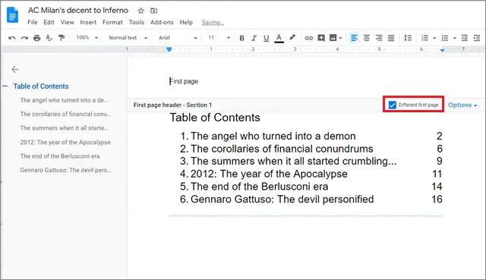Go to 'The angel who turned' outline entry

click(64, 100)
